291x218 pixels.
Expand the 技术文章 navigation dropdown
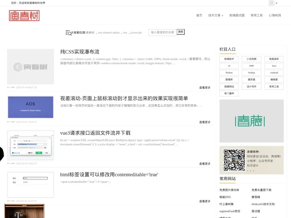point(216,15)
